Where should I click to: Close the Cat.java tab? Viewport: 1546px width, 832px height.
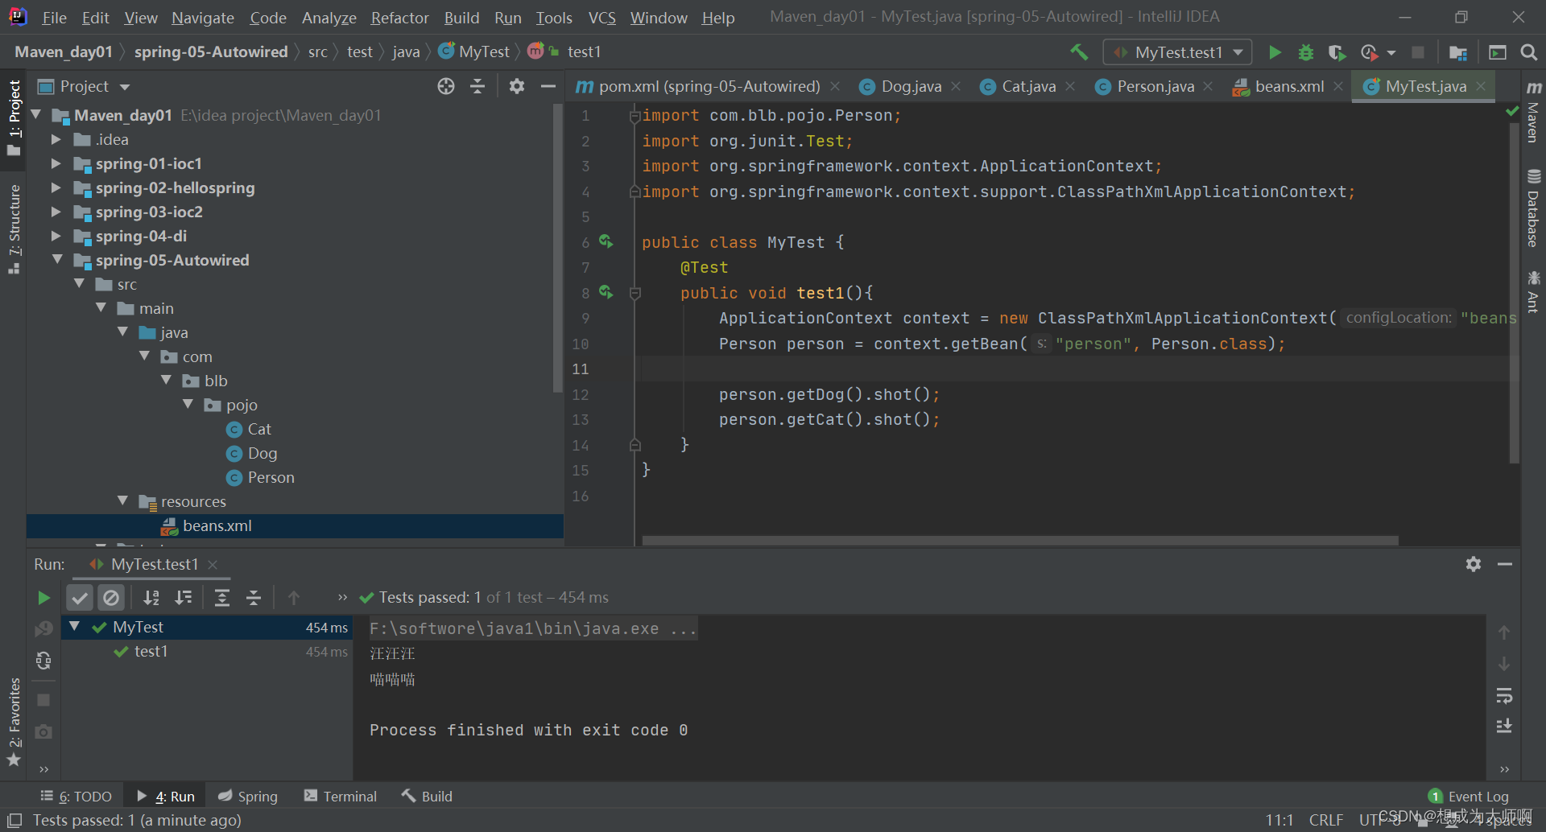(1070, 86)
